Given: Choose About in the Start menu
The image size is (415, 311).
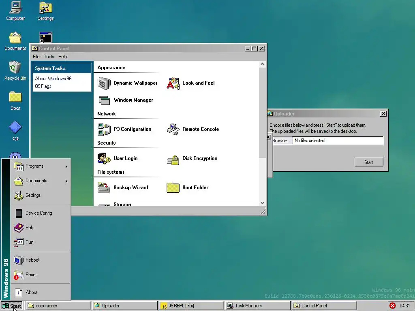Looking at the screenshot, I should click(41, 292).
